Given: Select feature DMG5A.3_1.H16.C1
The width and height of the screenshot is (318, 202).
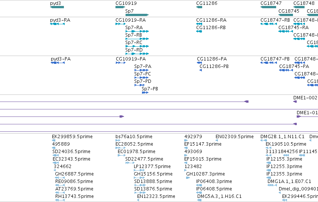Looking at the screenshot, I should point(200,201).
